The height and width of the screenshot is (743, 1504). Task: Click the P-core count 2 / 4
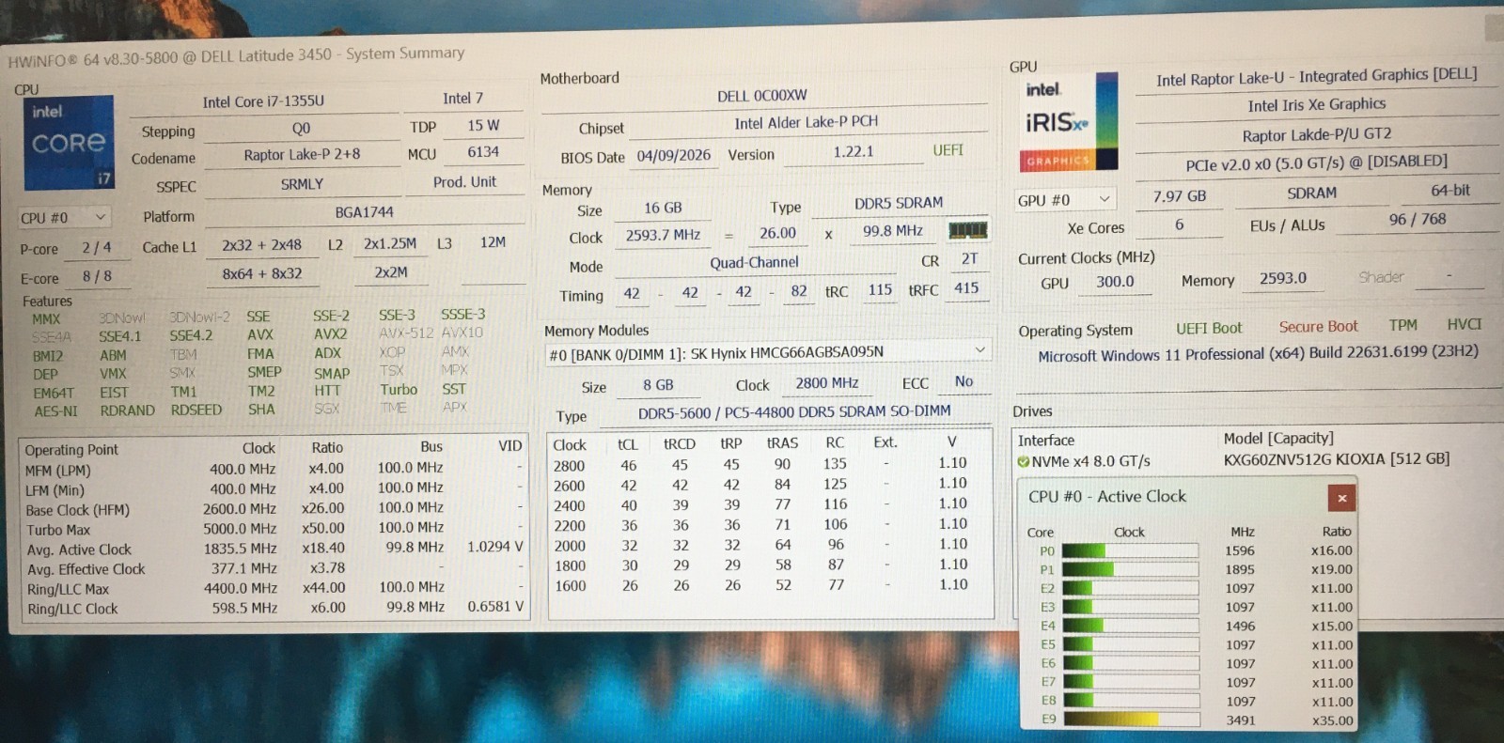96,248
